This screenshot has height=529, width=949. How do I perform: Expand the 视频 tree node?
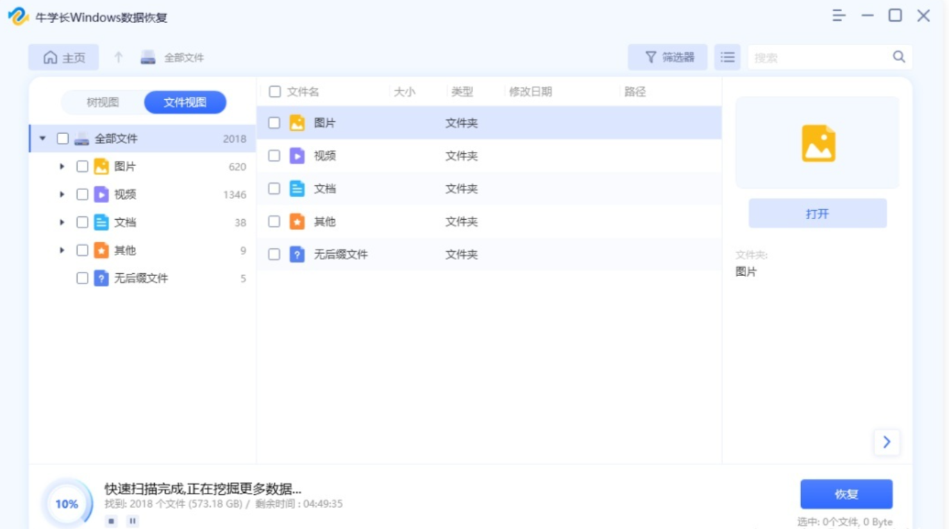(x=62, y=195)
